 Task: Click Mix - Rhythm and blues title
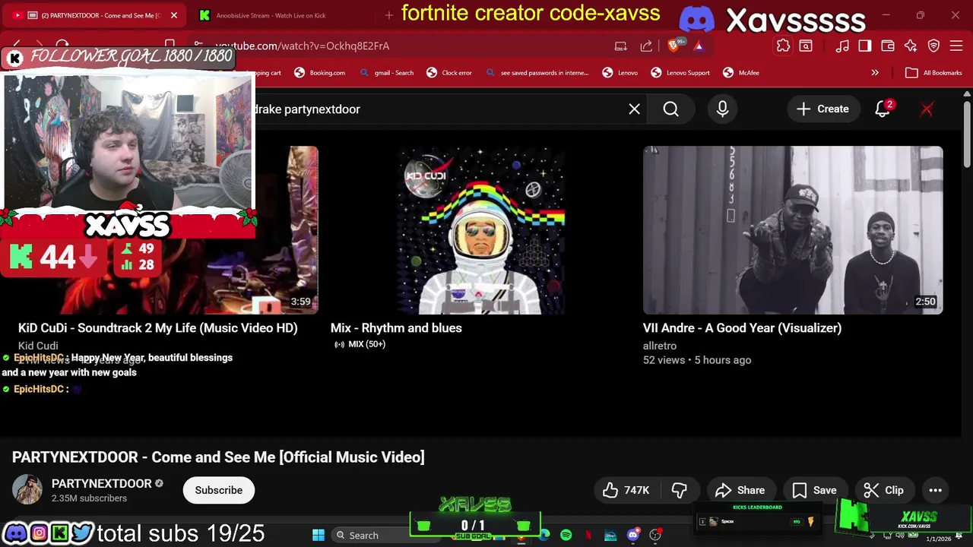(396, 328)
